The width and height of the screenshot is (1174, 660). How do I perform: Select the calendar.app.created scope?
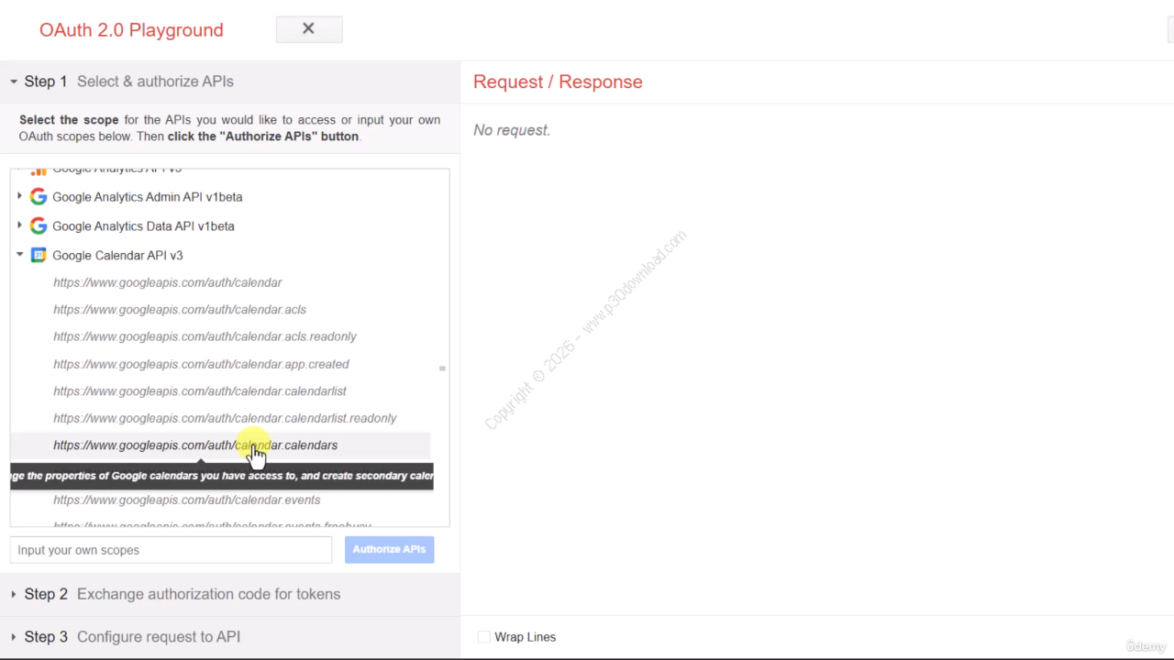click(x=201, y=364)
